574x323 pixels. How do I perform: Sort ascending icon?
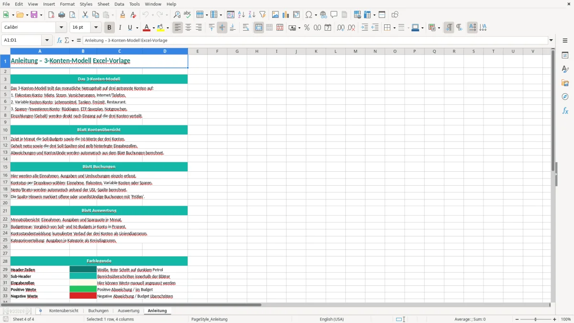[242, 15]
